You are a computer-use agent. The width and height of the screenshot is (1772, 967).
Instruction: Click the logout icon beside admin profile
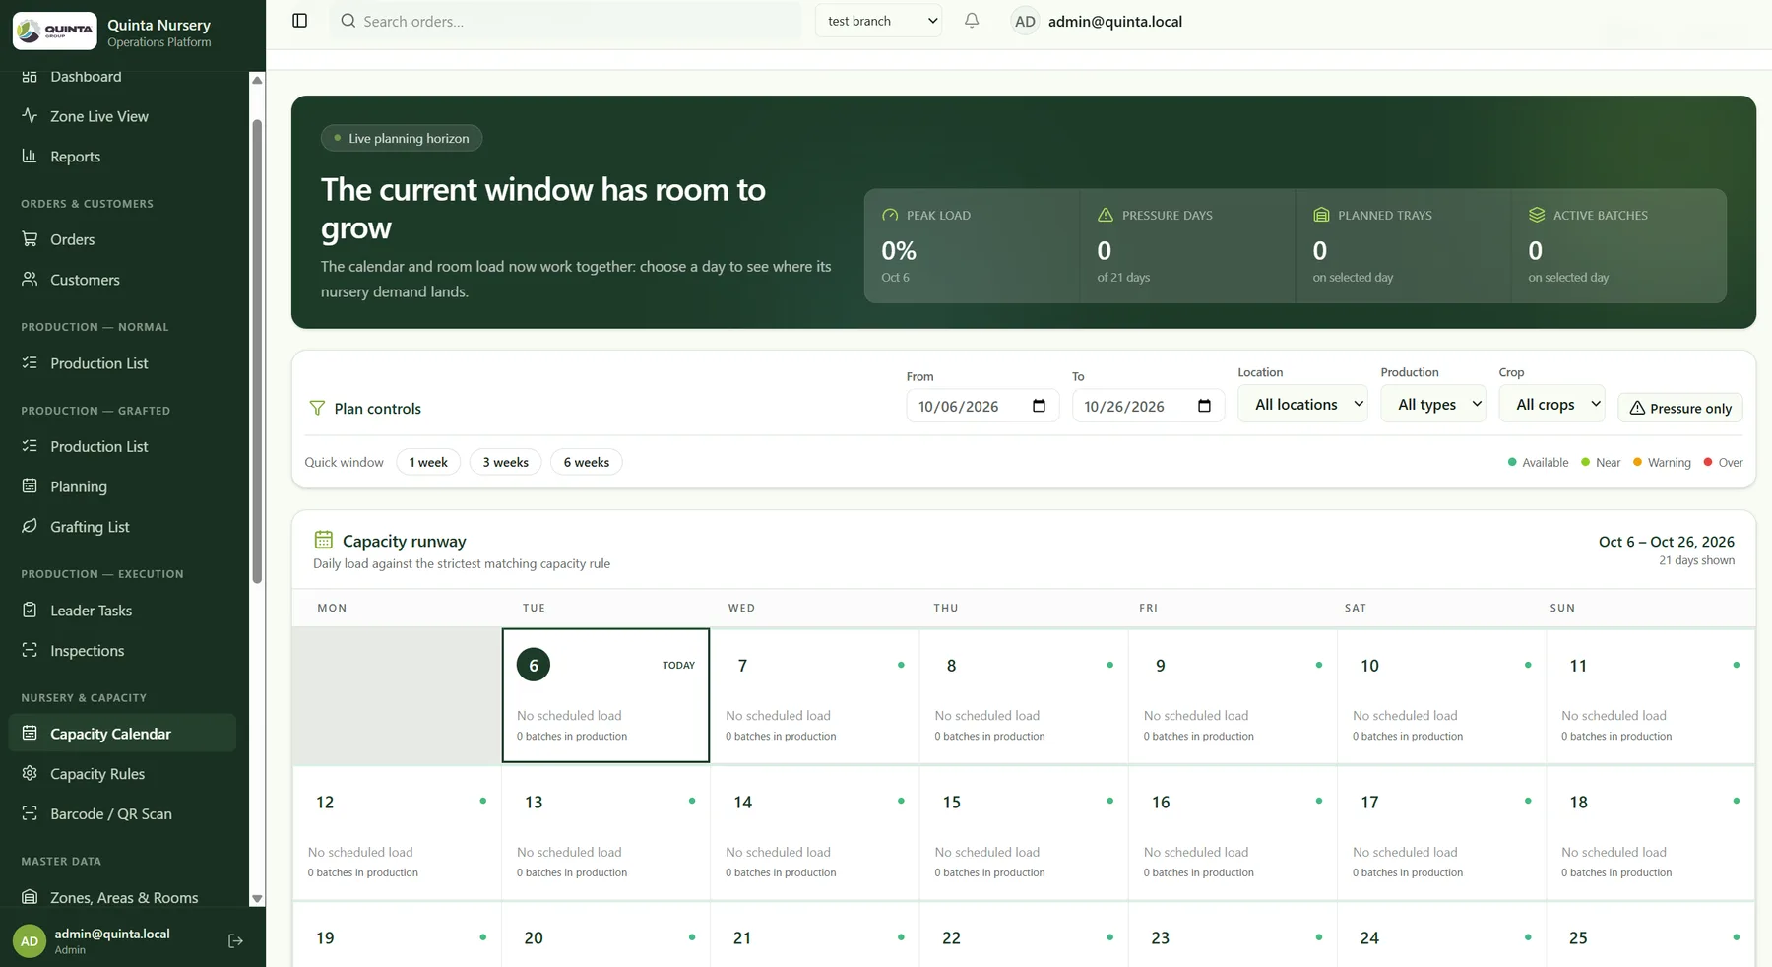[235, 941]
